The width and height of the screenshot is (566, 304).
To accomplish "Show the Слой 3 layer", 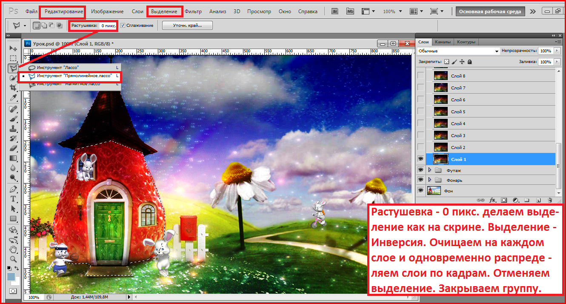I will [420, 135].
